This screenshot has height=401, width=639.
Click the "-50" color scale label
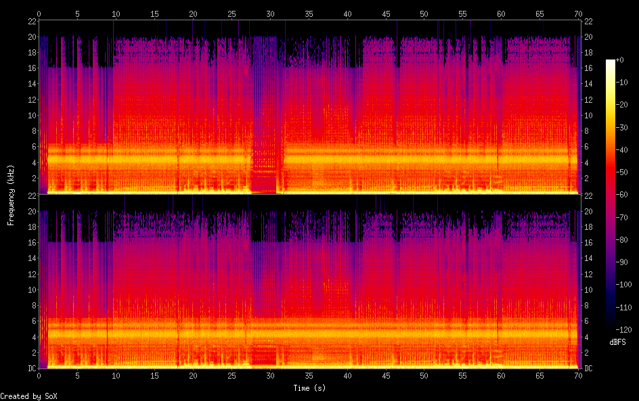pyautogui.click(x=622, y=172)
